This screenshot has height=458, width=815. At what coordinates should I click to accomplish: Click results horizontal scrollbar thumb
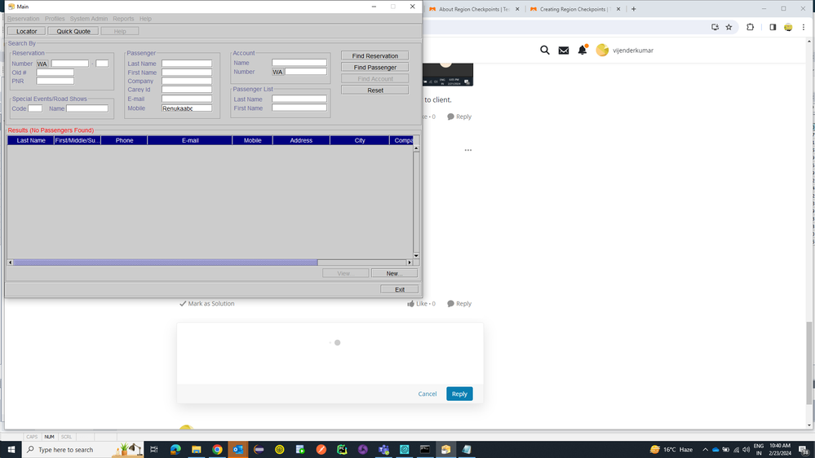click(x=166, y=262)
